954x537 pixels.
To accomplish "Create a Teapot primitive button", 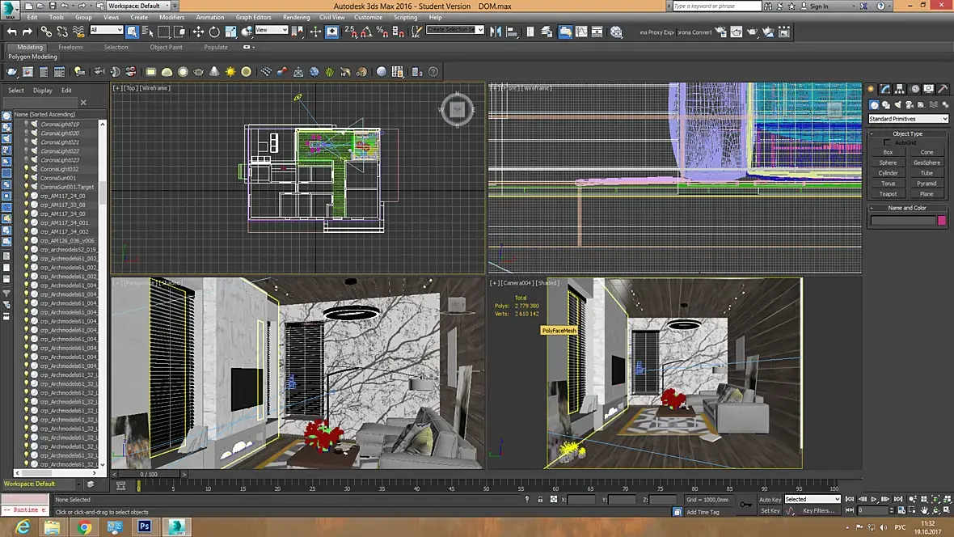I will [x=888, y=193].
